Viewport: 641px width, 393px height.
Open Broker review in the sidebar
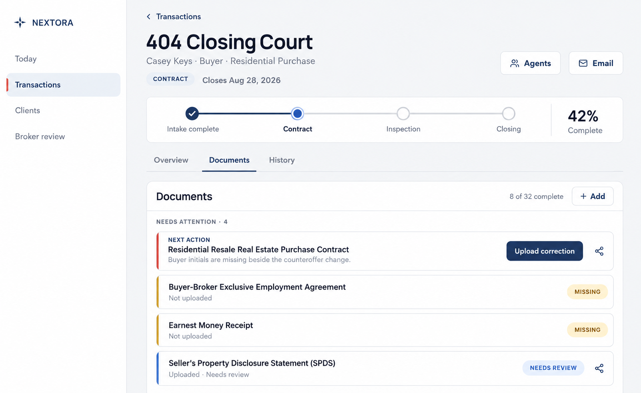pyautogui.click(x=40, y=136)
